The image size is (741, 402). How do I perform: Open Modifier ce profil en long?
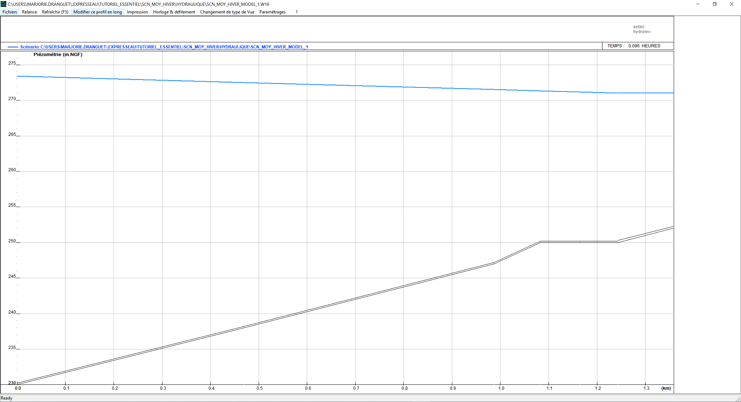point(98,12)
